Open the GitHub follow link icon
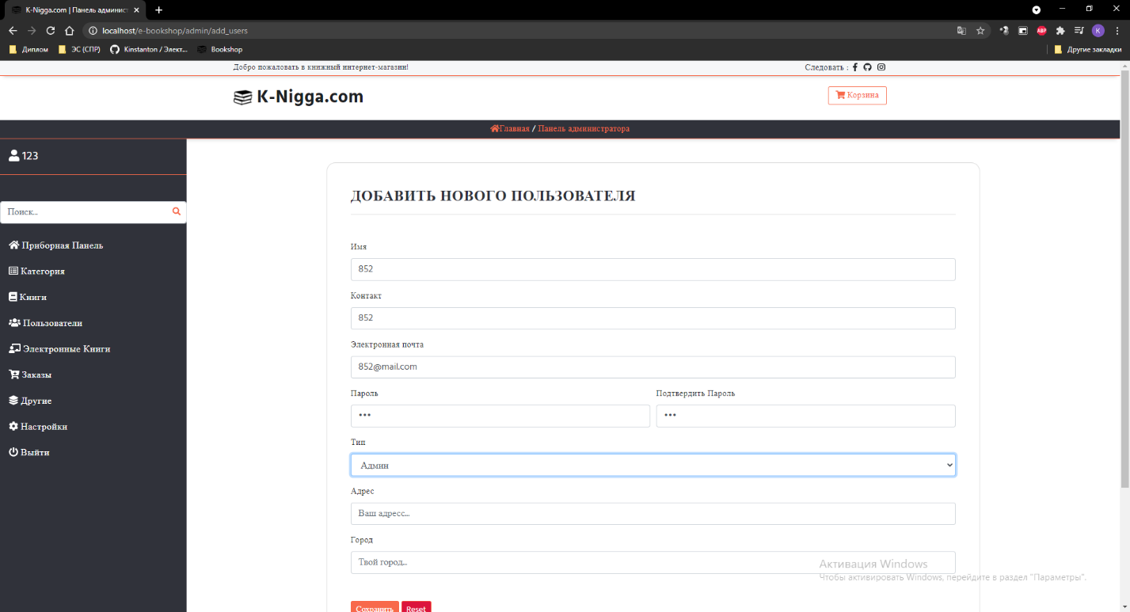Screen dimensions: 1130x612 [867, 67]
